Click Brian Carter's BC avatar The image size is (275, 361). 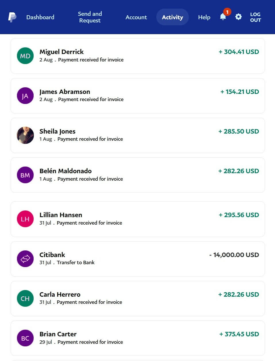[x=25, y=338]
